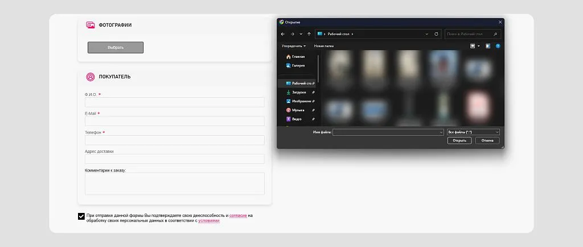Close the Открытие dialog
This screenshot has width=583, height=247.
point(500,22)
